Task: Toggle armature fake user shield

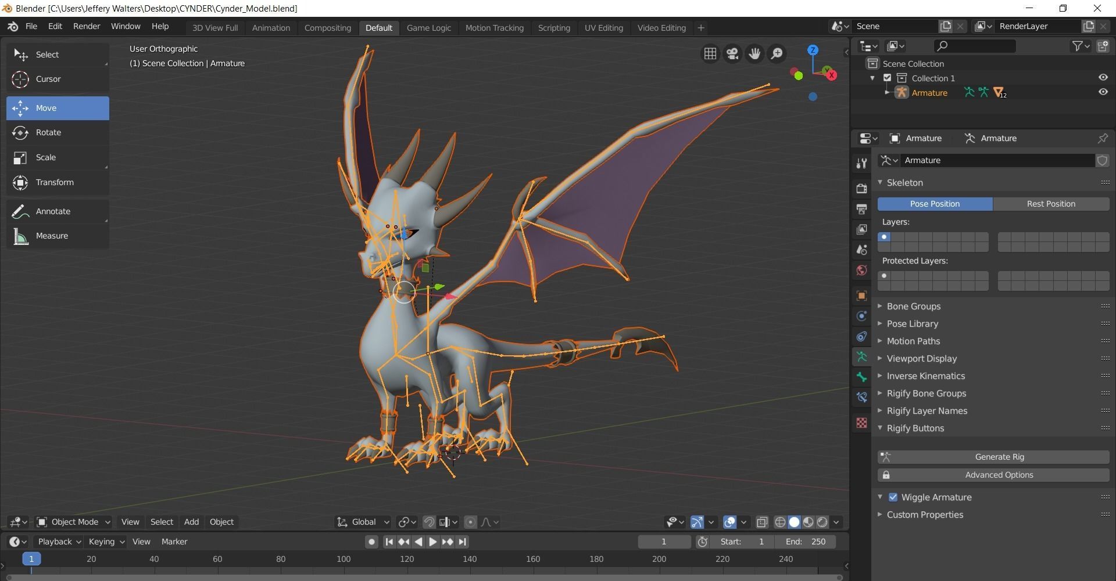Action: click(1102, 161)
